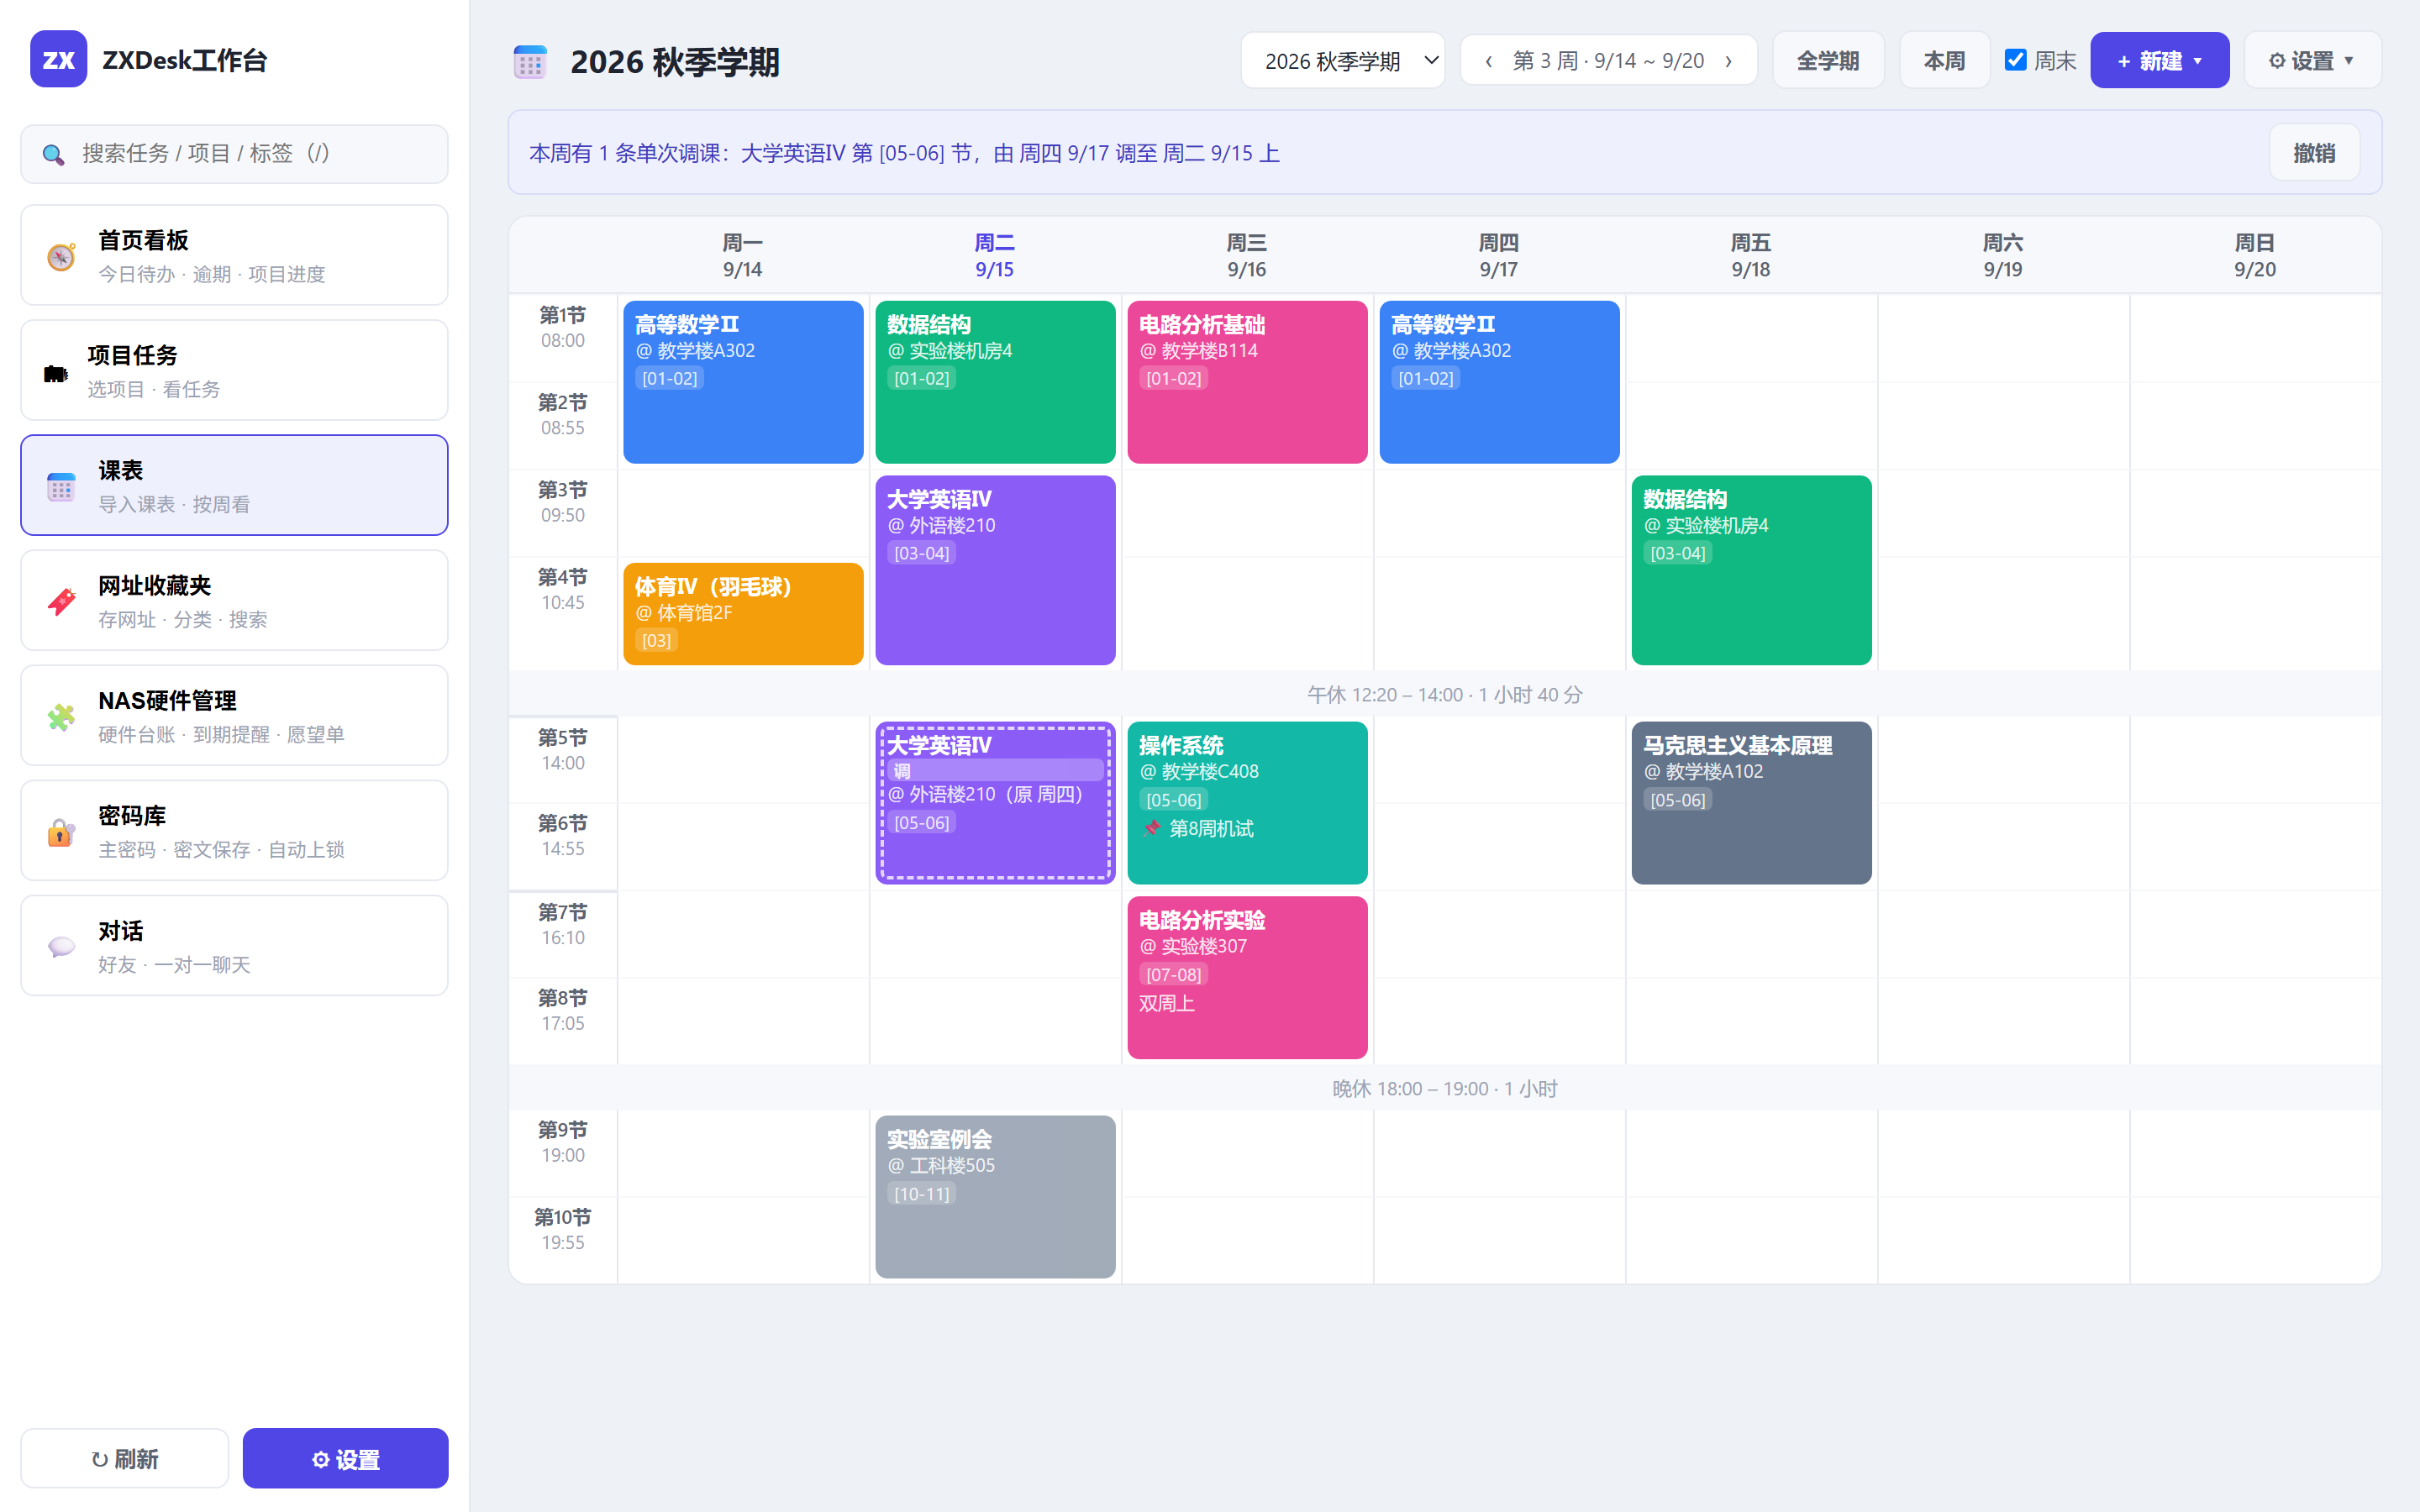This screenshot has width=2420, height=1512.
Task: Click the bookmark icon for 网址收藏夹
Action: pos(61,602)
